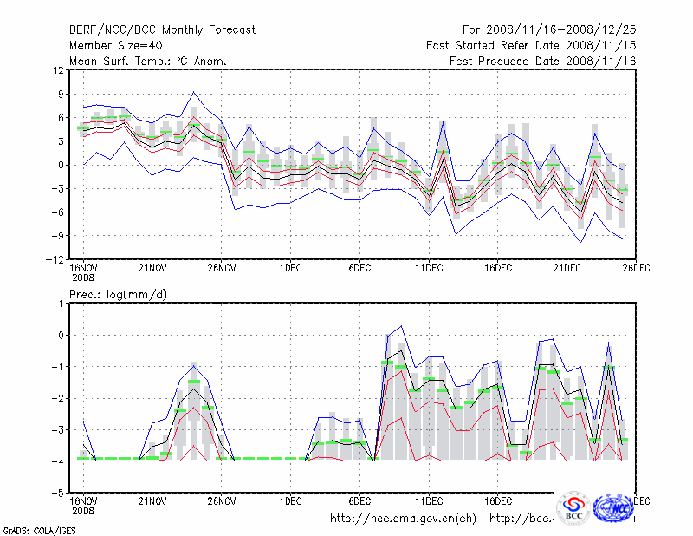
Task: Click the 12 value on temperature y-axis
Action: (56, 70)
